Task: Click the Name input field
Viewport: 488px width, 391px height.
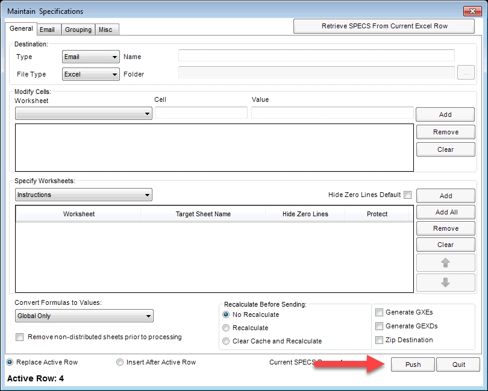Action: (x=316, y=56)
